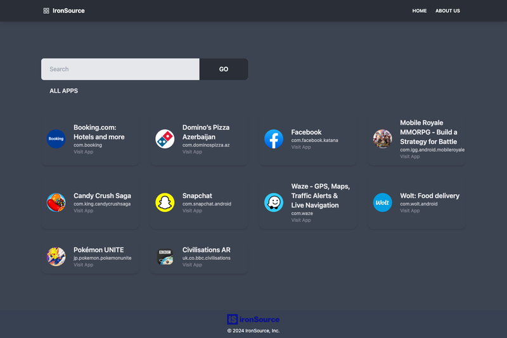
Task: Open the Civilisations AR BBC icon
Action: pyautogui.click(x=165, y=257)
